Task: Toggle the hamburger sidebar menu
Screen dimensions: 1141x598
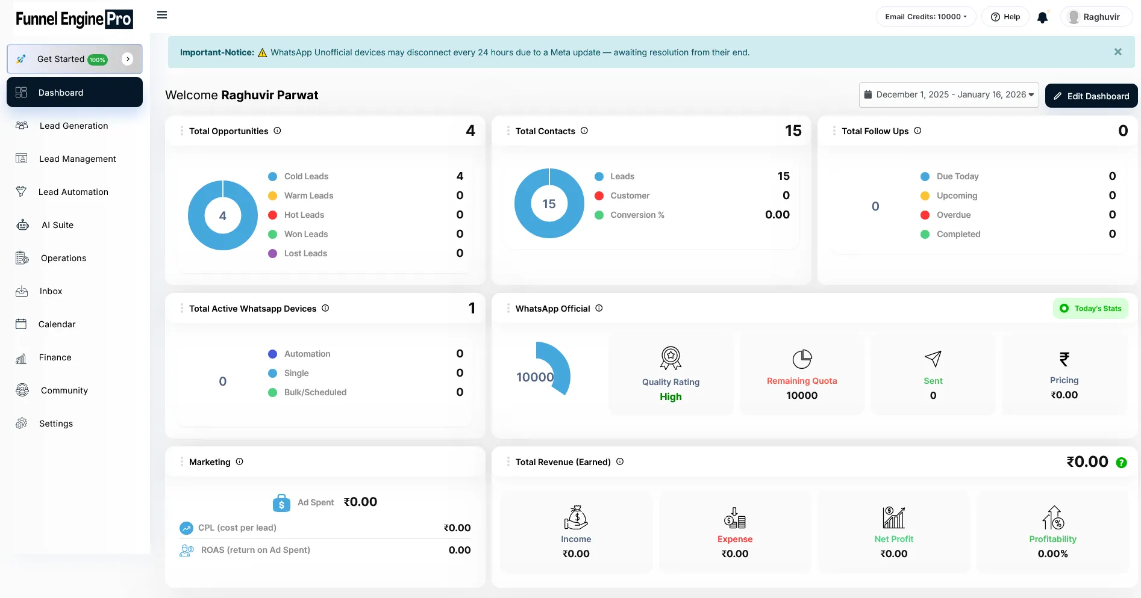Action: click(162, 15)
